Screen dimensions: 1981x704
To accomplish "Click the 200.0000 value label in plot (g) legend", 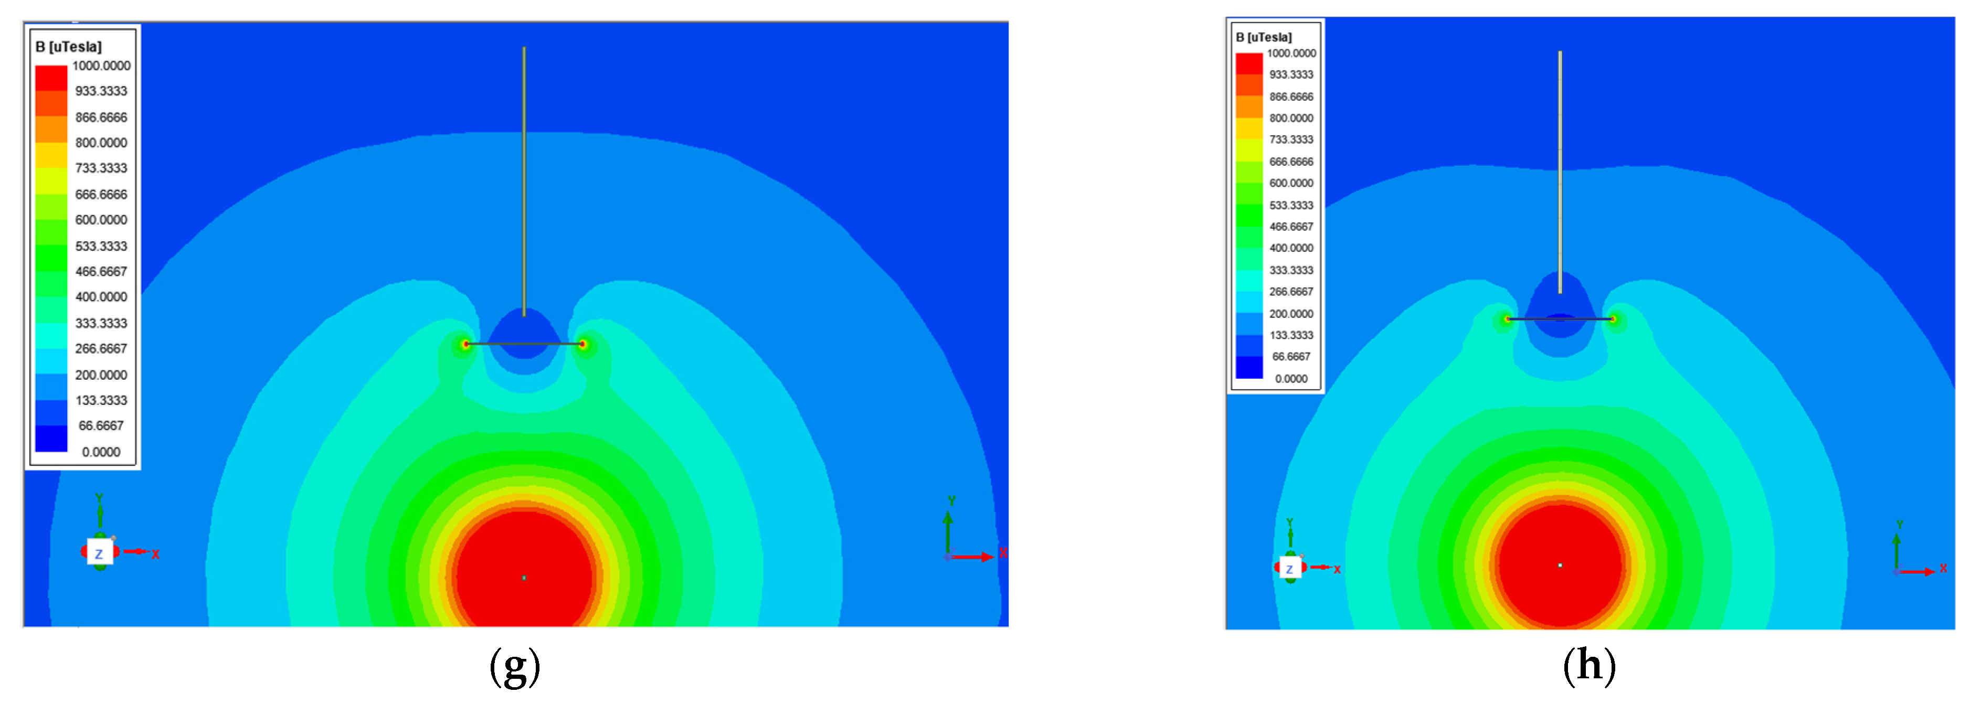I will (x=101, y=375).
